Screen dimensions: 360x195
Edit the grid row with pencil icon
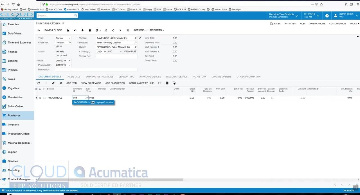point(53,83)
